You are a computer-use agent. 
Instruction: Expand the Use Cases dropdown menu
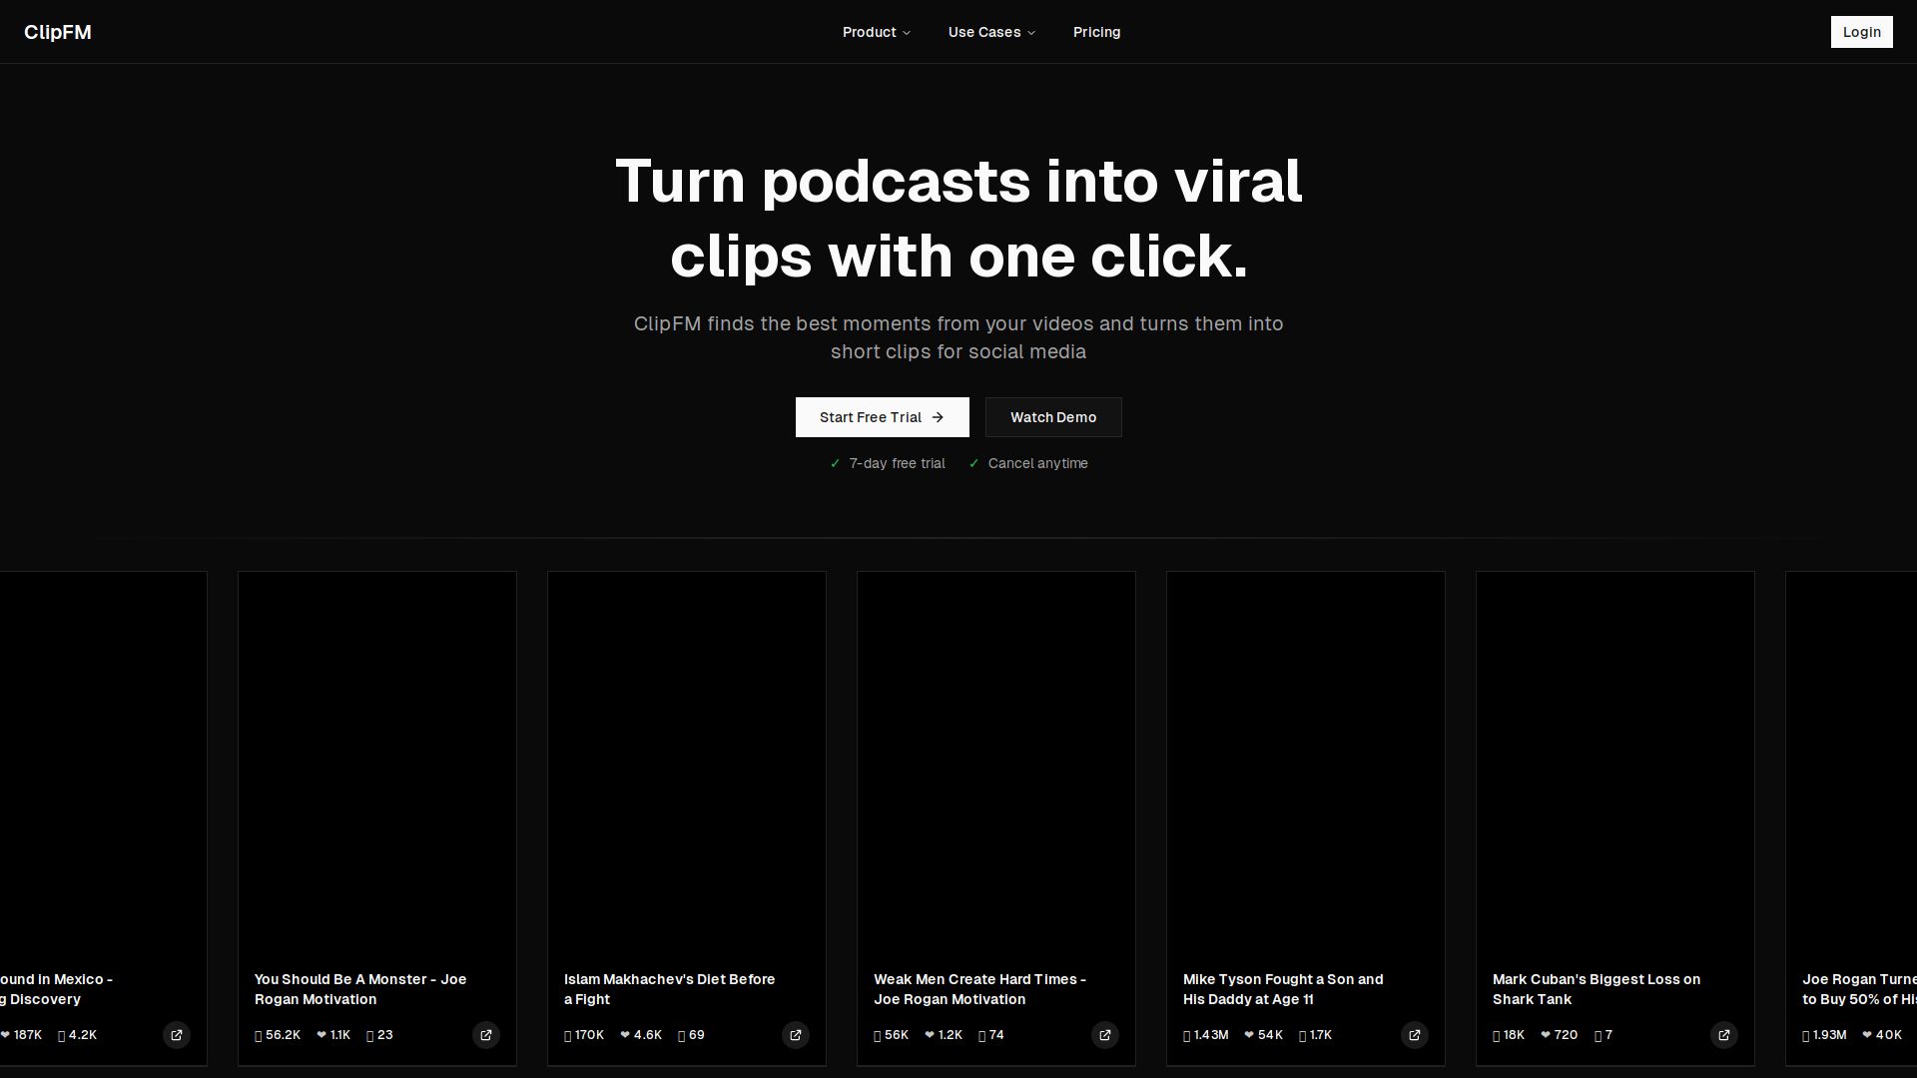coord(991,32)
